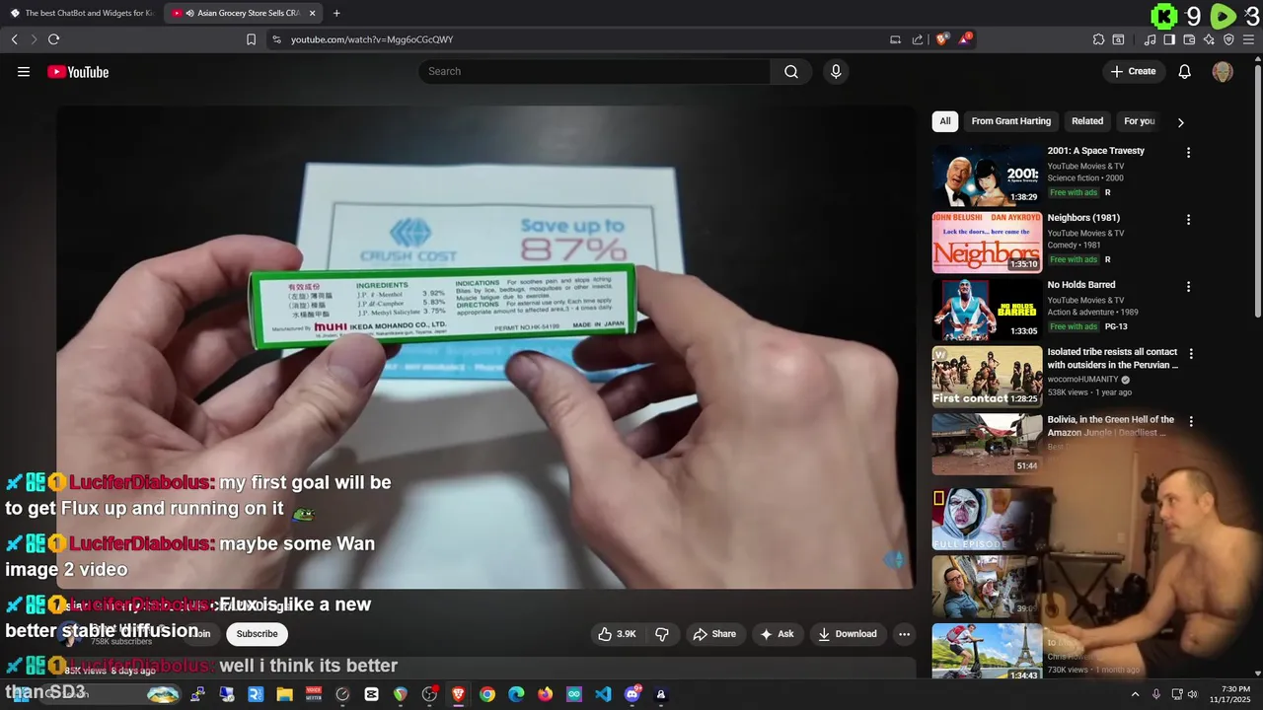Open options for Isolated tribe video
The image size is (1263, 710).
(x=1191, y=354)
